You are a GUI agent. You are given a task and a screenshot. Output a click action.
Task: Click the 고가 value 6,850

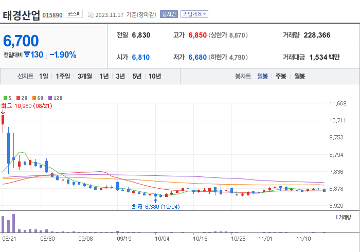point(197,35)
